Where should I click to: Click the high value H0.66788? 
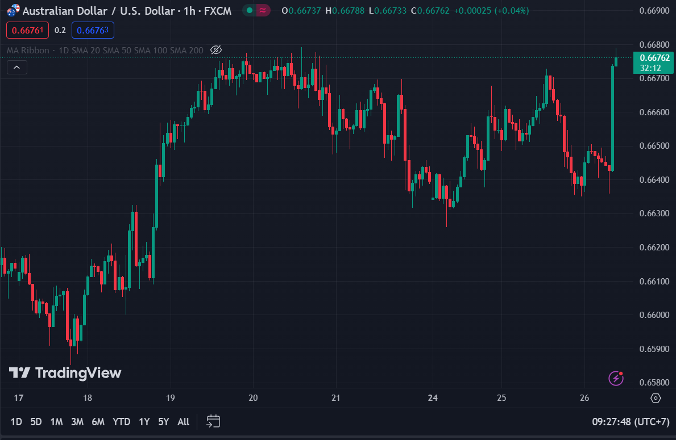coord(345,10)
